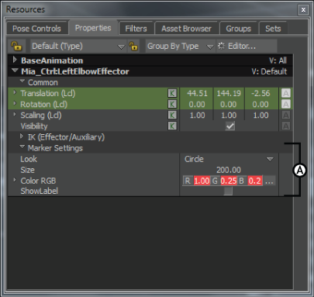Click the K keyframe button for Visibility
This screenshot has width=314, height=297.
coord(172,126)
